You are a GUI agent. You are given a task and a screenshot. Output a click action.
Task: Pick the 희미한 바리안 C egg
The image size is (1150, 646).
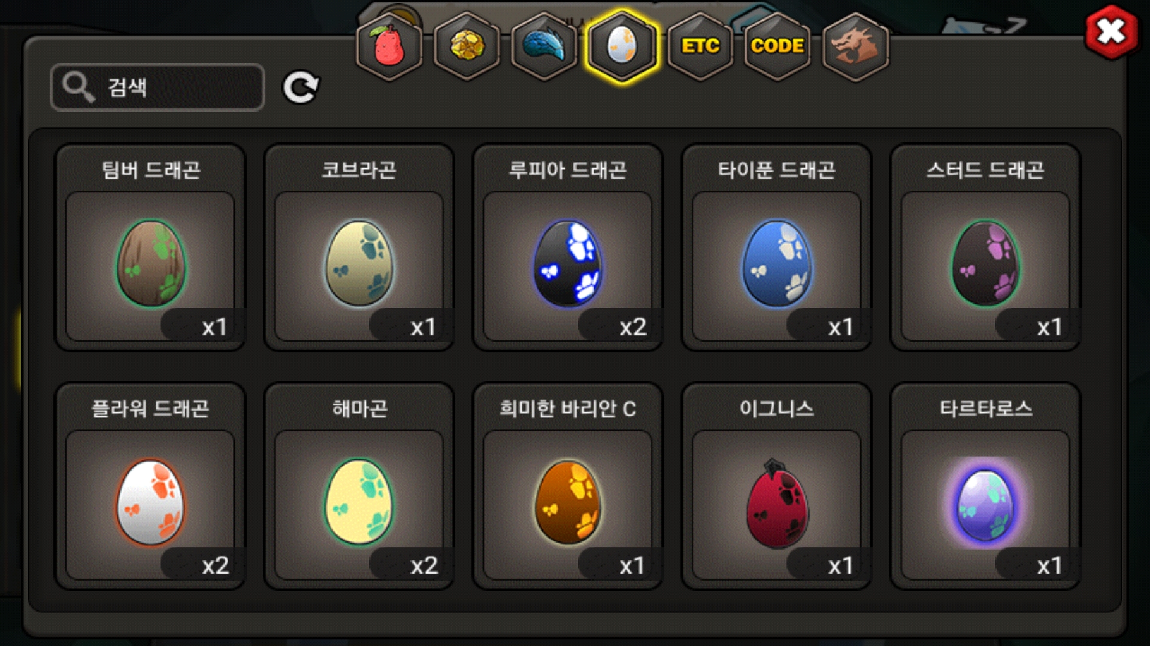(x=568, y=486)
